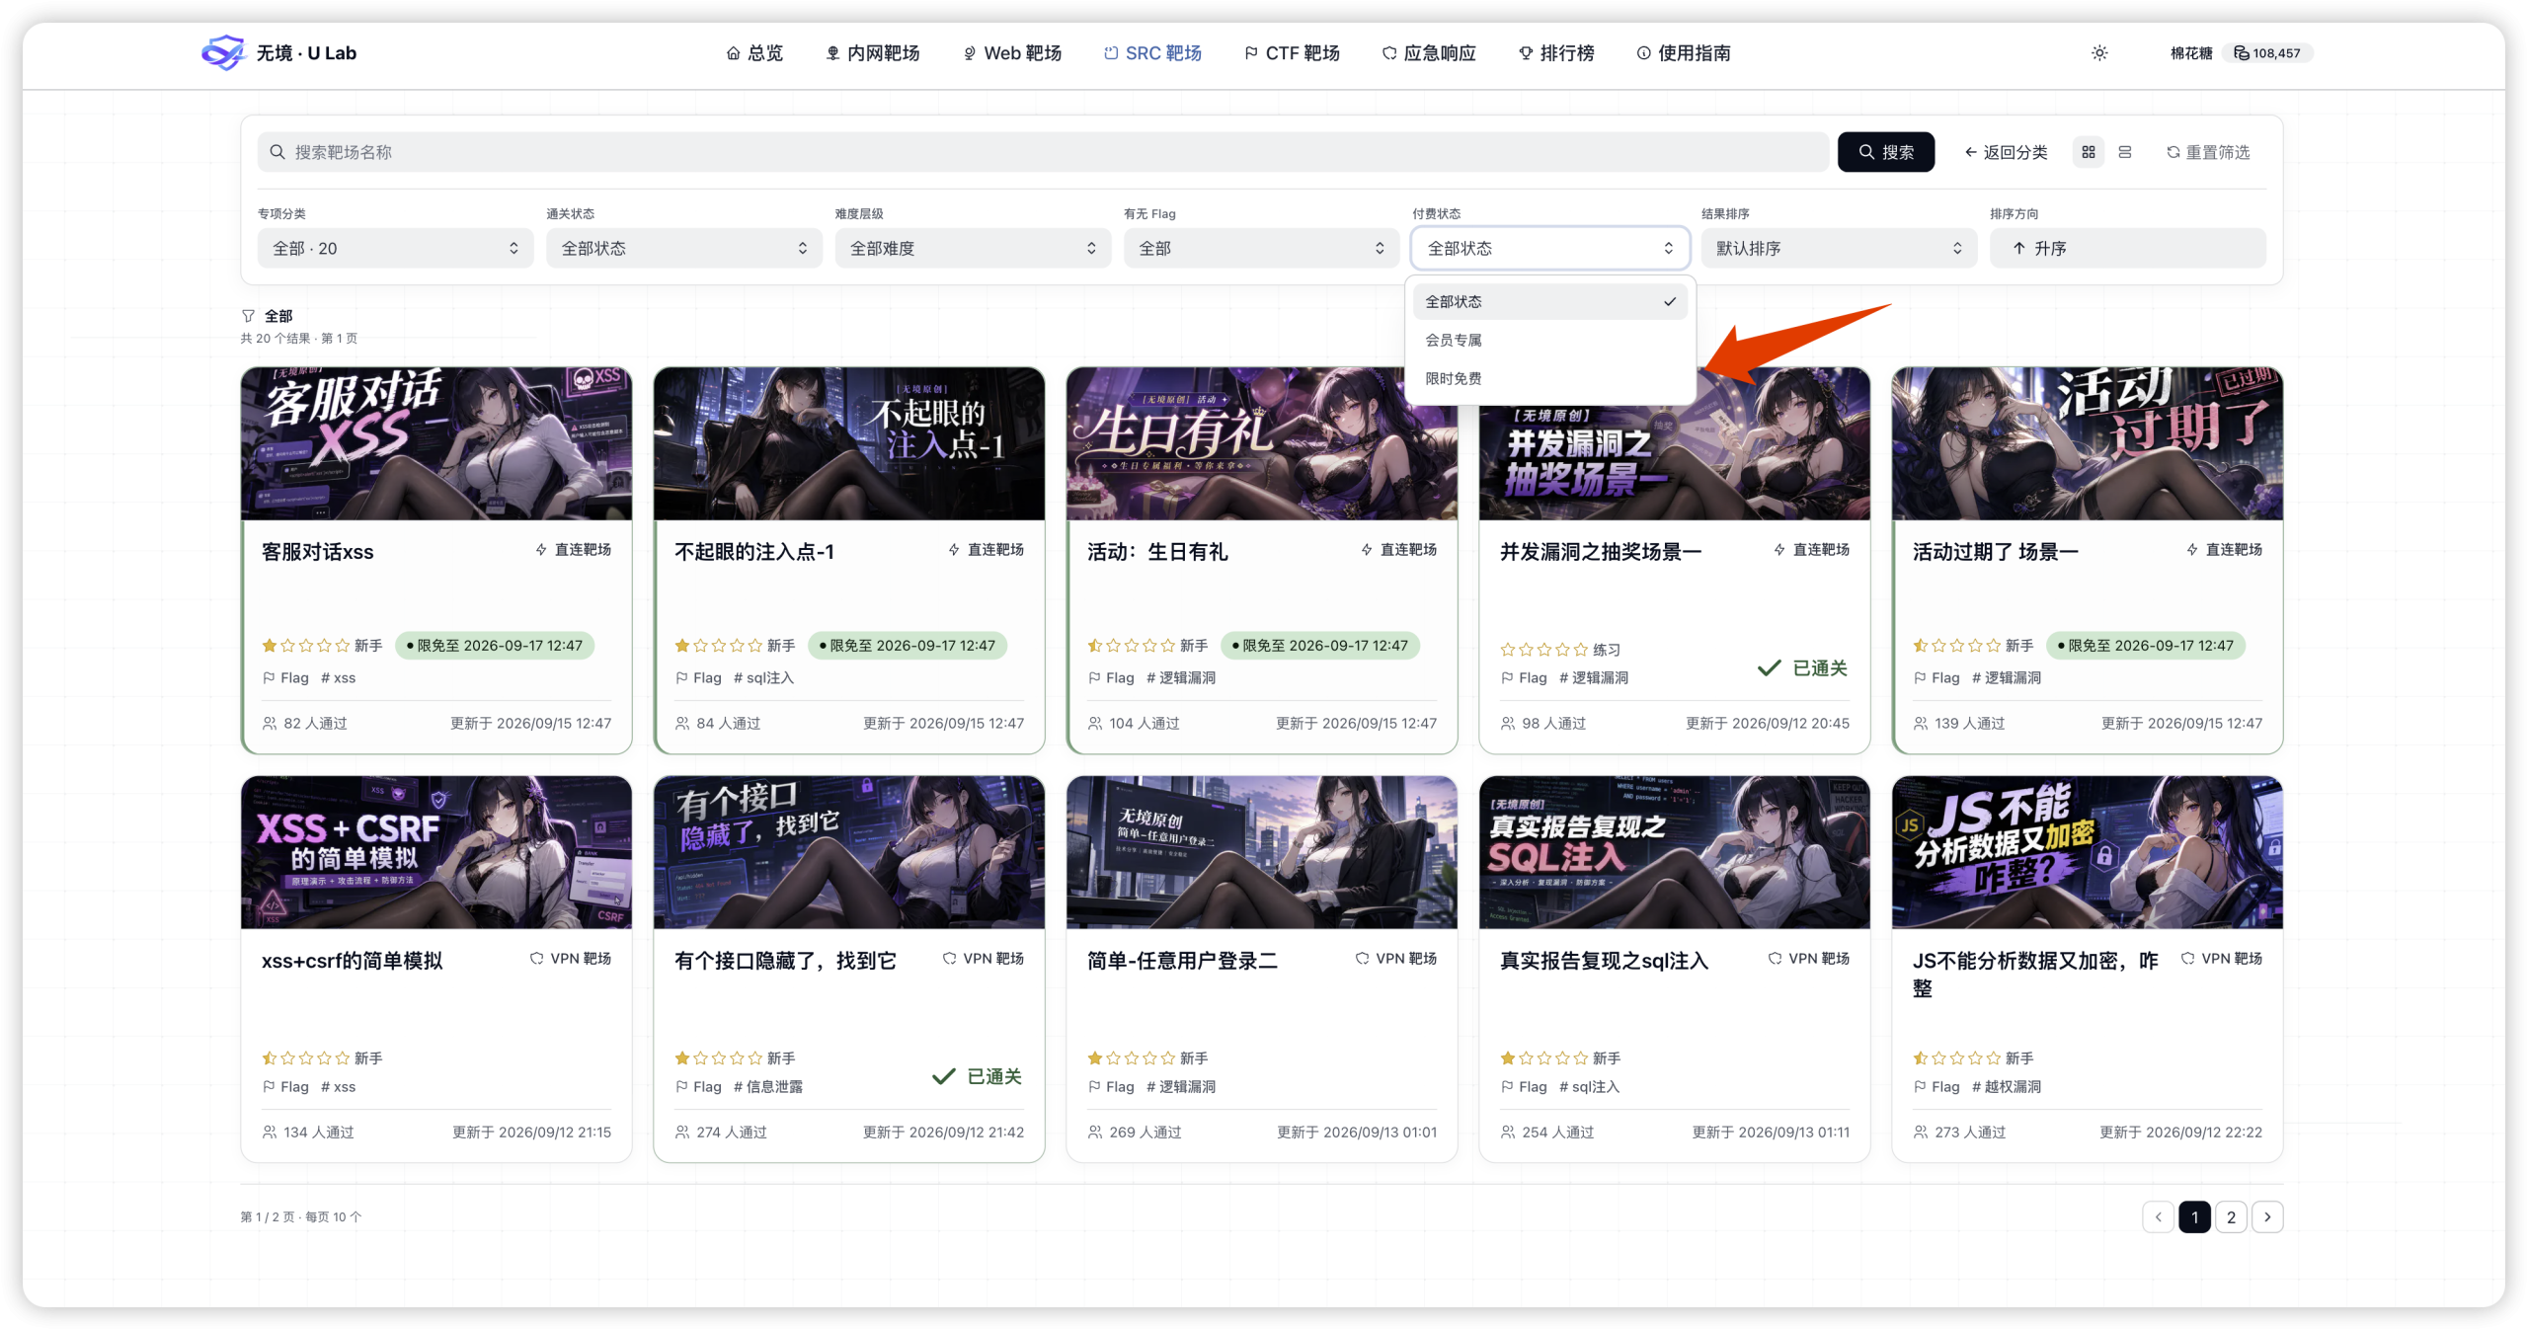Go to next page arrow
The image size is (2528, 1330).
pos(2267,1217)
